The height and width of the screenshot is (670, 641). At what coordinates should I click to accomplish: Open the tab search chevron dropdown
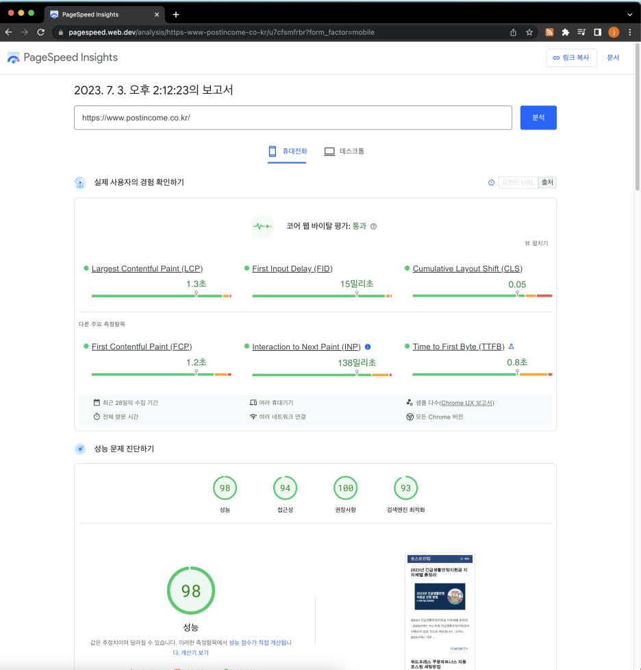[x=629, y=14]
